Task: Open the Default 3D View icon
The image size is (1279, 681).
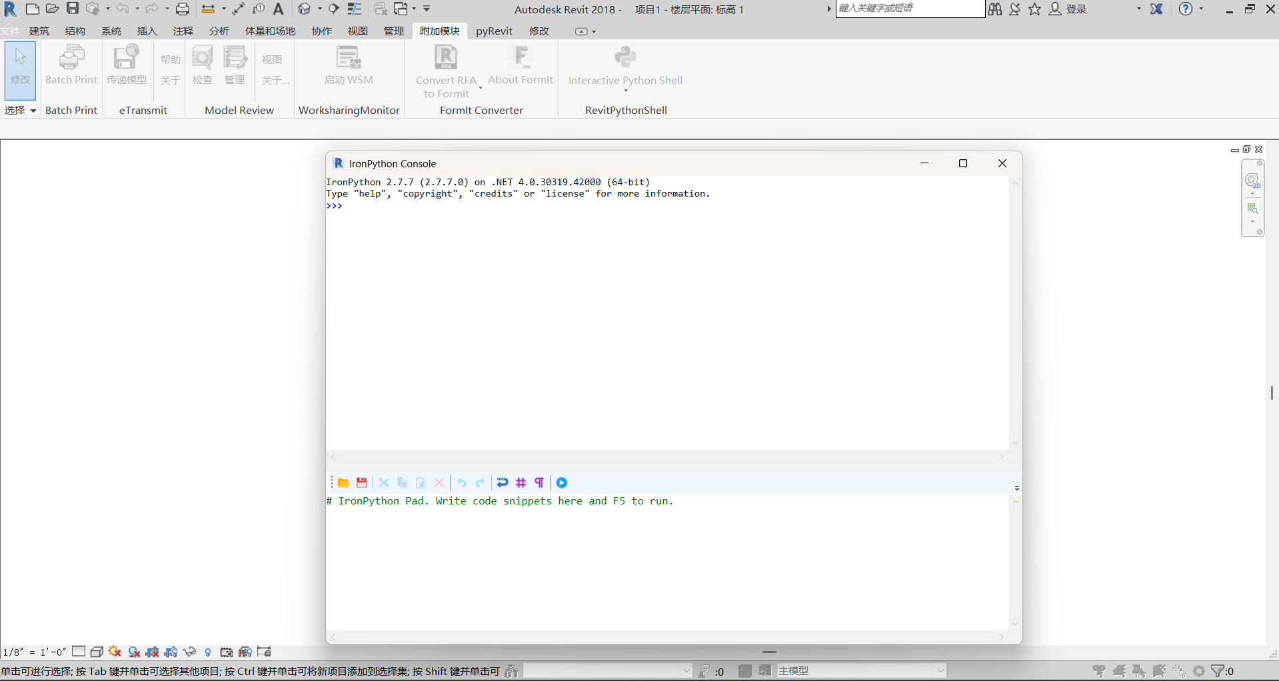Action: point(304,9)
